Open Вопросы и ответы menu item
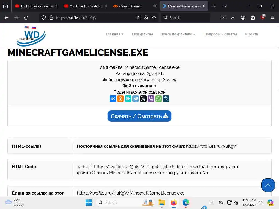 [220, 34]
